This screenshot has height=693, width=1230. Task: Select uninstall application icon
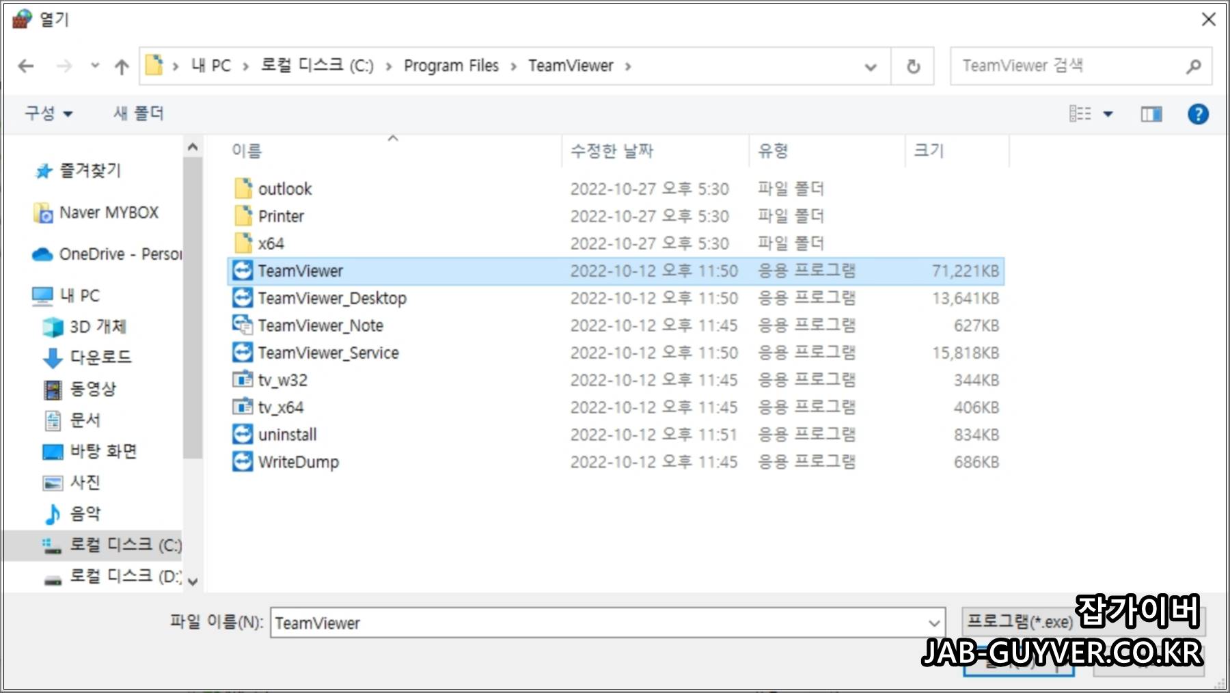pos(243,435)
